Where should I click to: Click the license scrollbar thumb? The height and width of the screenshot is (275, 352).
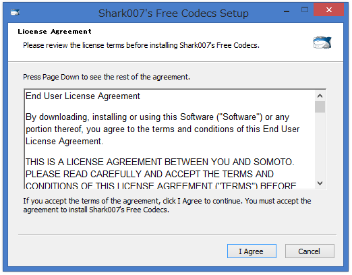[320, 106]
